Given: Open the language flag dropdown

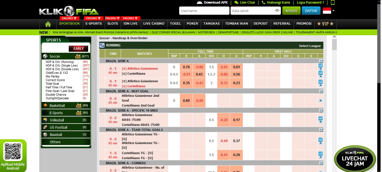Looking at the screenshot, I should pos(329,11).
